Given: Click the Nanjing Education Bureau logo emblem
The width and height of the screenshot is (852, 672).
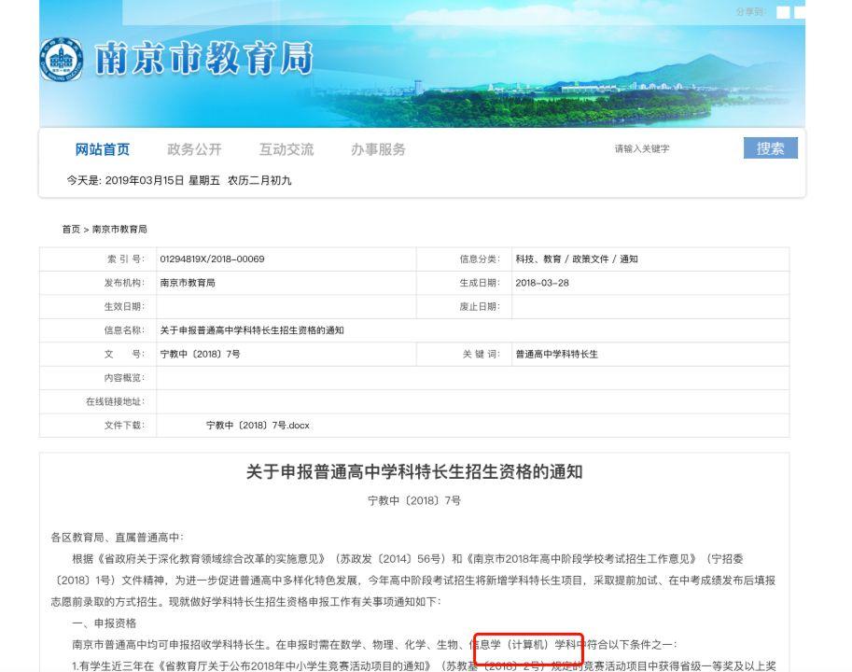Looking at the screenshot, I should [x=61, y=59].
